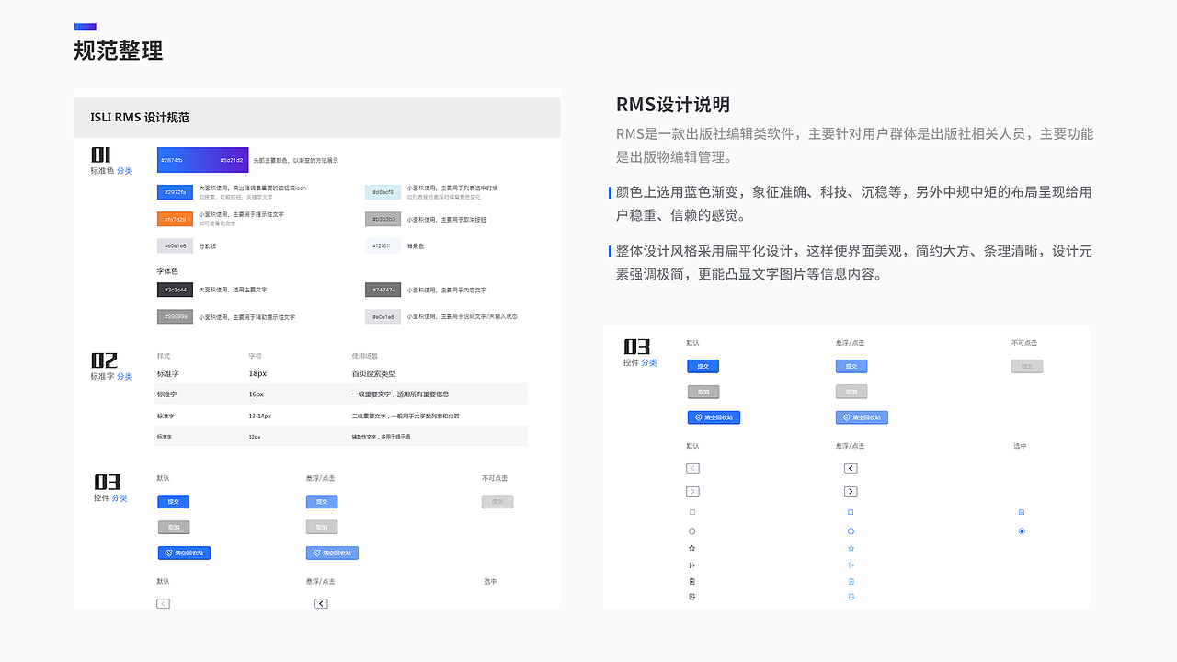Click disabled gray 提交 button in standalone 控件 card

(1027, 366)
